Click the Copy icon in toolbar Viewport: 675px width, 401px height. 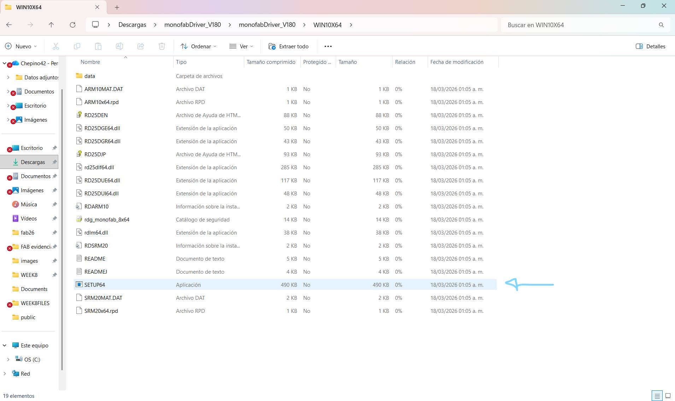pos(77,46)
